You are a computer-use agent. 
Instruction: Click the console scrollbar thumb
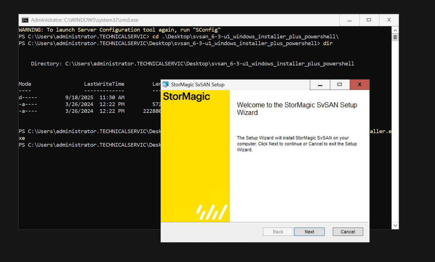(x=395, y=37)
